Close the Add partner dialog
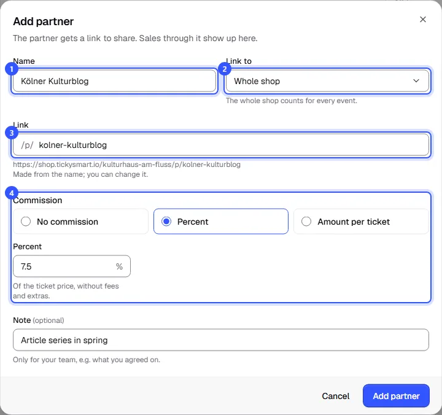This screenshot has width=442, height=415. click(x=422, y=20)
